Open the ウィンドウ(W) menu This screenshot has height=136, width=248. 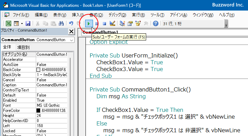coord(203,15)
